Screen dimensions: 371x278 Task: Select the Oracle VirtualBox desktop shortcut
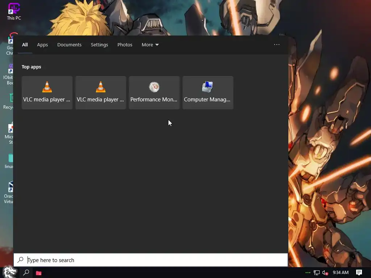(x=9, y=193)
